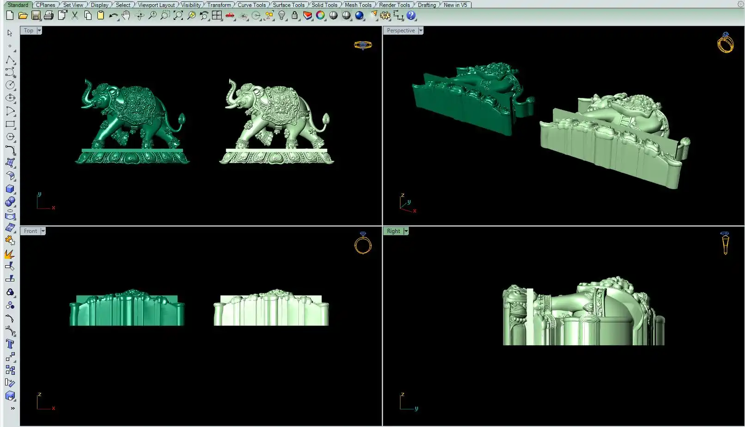This screenshot has width=745, height=427.
Task: Toggle the four-viewport layout icon
Action: 217,16
